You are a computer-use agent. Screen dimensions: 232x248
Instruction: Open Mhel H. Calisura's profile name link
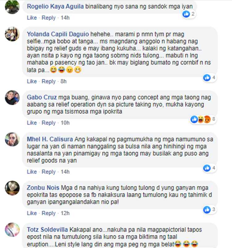coord(50,139)
